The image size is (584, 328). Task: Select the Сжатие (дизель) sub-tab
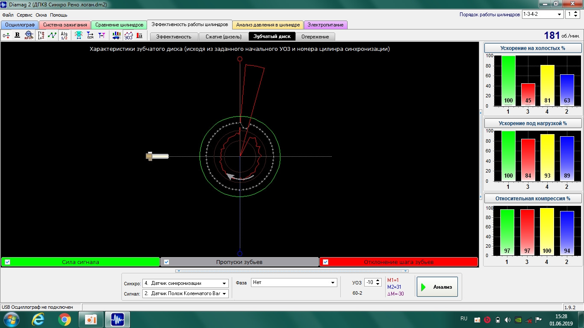click(224, 37)
